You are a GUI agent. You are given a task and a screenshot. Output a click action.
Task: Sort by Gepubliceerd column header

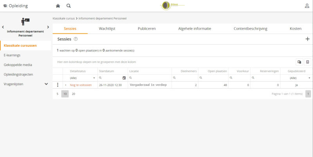297,71
